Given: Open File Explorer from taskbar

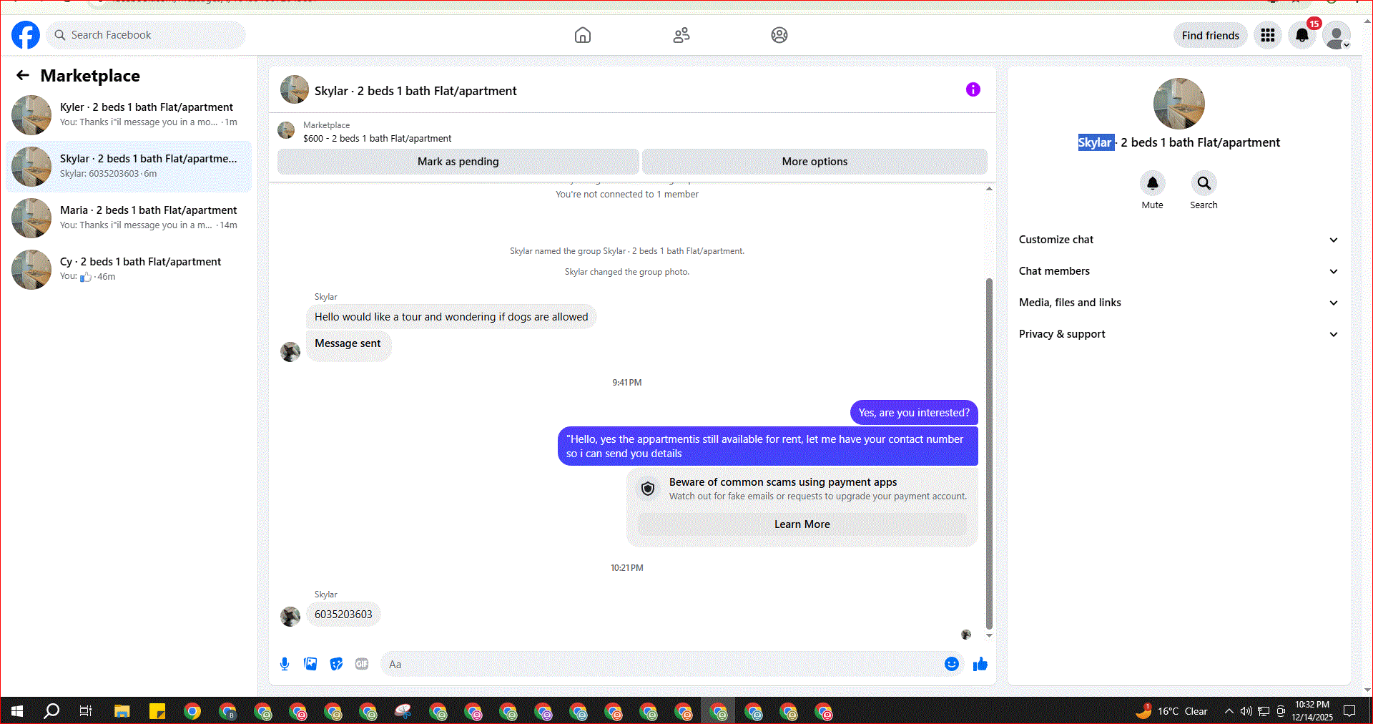Looking at the screenshot, I should tap(122, 711).
